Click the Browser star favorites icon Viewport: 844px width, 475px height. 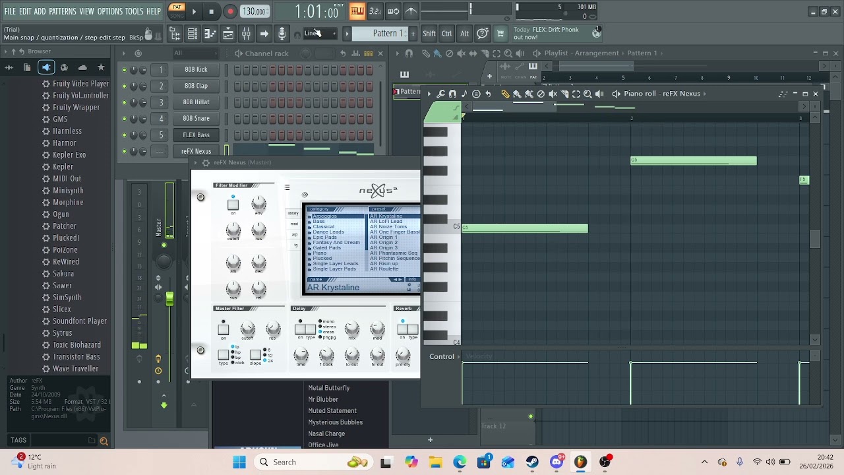[101, 67]
